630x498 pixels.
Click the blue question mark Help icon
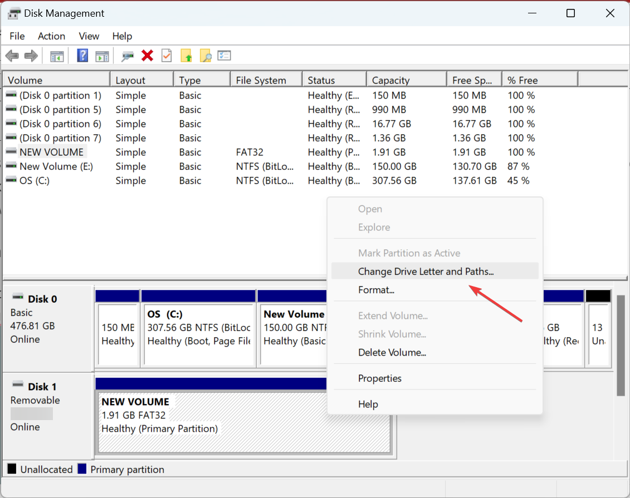pos(82,56)
